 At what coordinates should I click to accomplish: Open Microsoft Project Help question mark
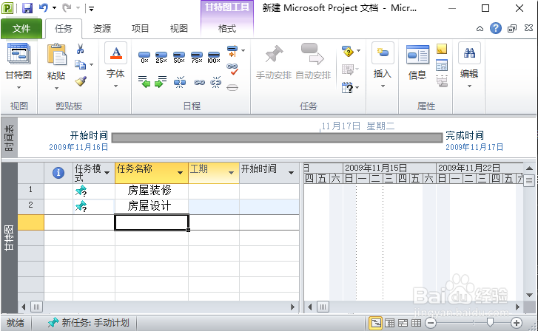(x=496, y=28)
